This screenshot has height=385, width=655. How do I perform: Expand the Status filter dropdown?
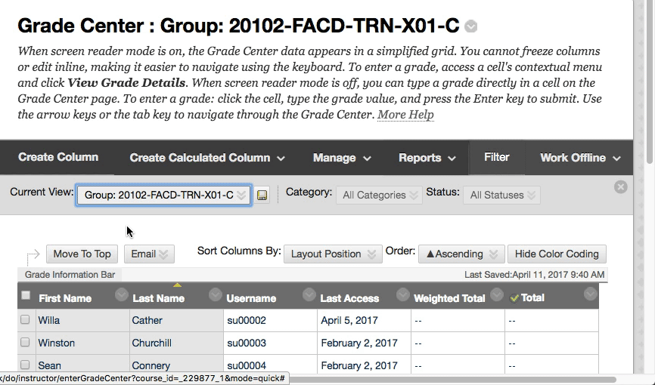pyautogui.click(x=501, y=195)
